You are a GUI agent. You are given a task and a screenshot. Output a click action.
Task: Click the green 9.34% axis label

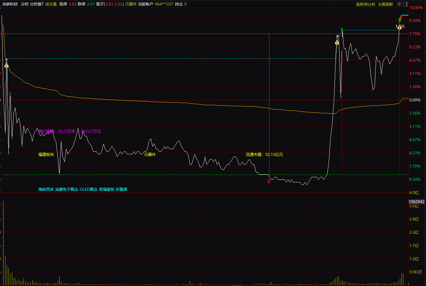coord(415,179)
